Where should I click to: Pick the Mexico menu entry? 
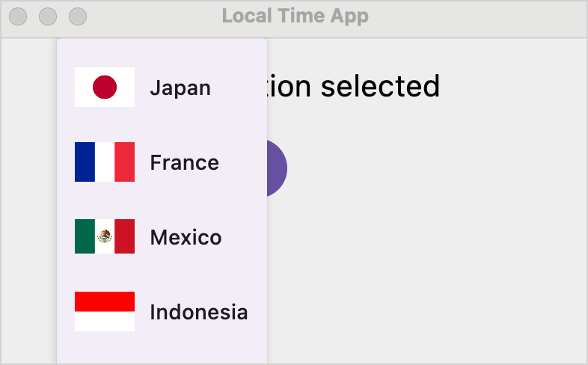[186, 237]
